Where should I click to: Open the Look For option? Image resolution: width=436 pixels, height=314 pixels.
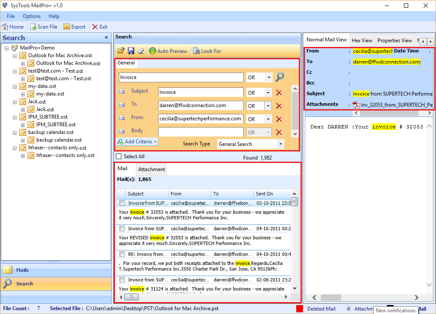point(207,51)
